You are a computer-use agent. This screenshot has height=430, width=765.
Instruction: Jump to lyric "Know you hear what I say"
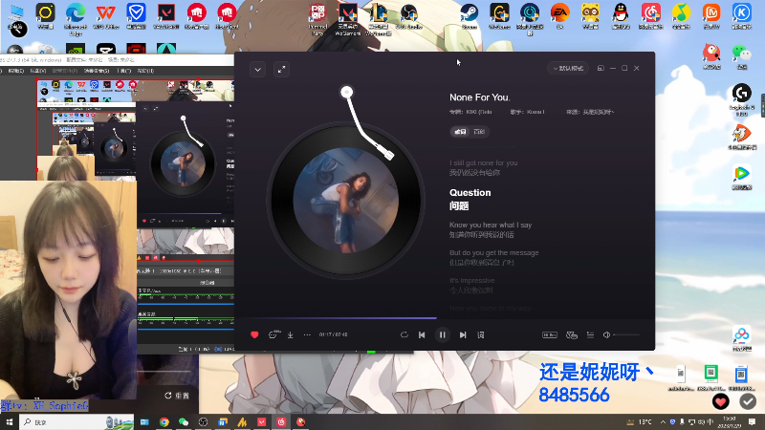coord(491,225)
